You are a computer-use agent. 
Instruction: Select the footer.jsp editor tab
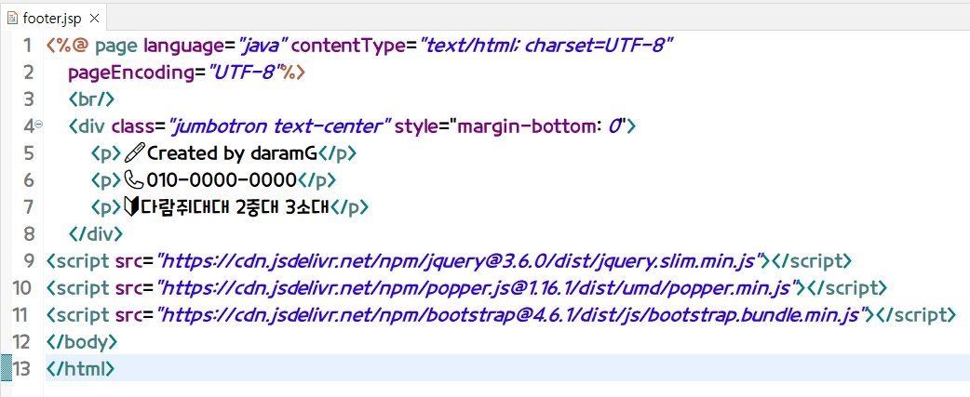(52, 19)
